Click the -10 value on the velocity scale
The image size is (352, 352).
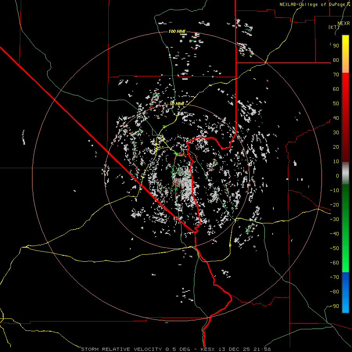click(x=334, y=190)
